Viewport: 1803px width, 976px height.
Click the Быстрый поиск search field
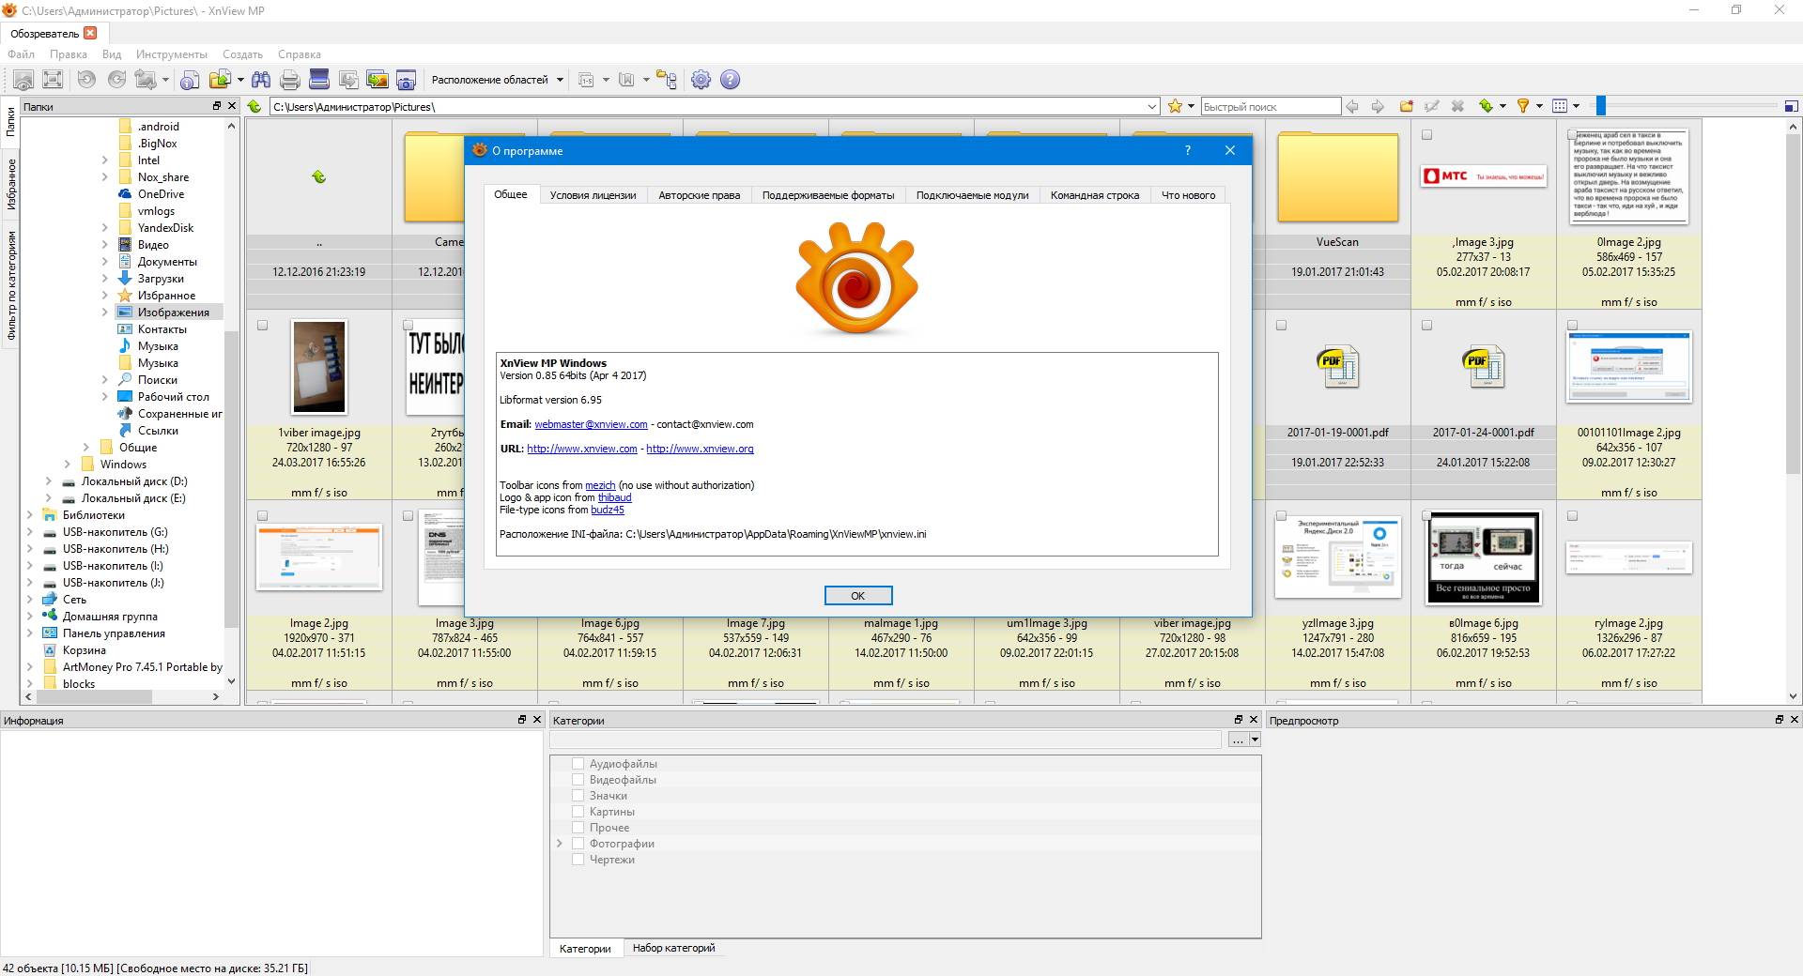pyautogui.click(x=1271, y=107)
